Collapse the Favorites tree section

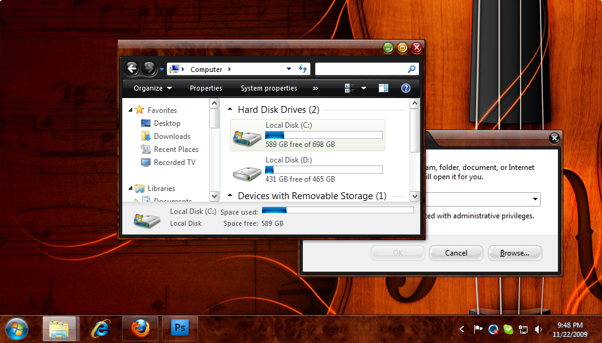131,110
